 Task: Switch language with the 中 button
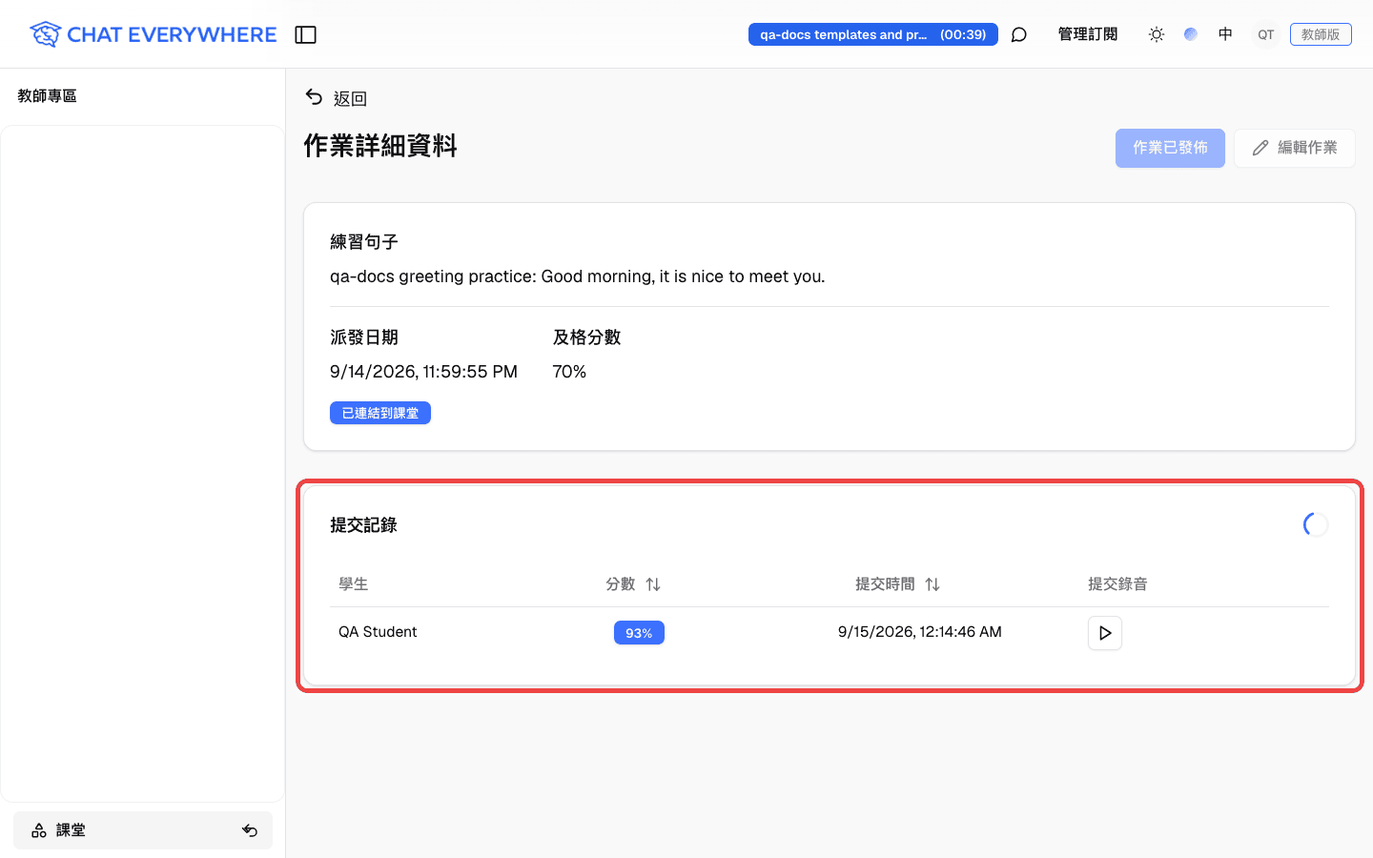coord(1225,34)
